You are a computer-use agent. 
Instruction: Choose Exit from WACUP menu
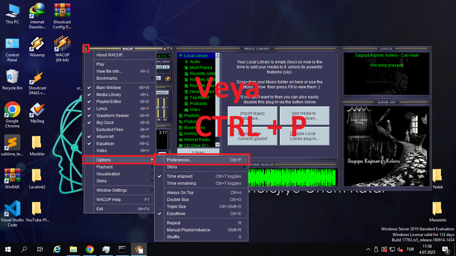point(120,209)
